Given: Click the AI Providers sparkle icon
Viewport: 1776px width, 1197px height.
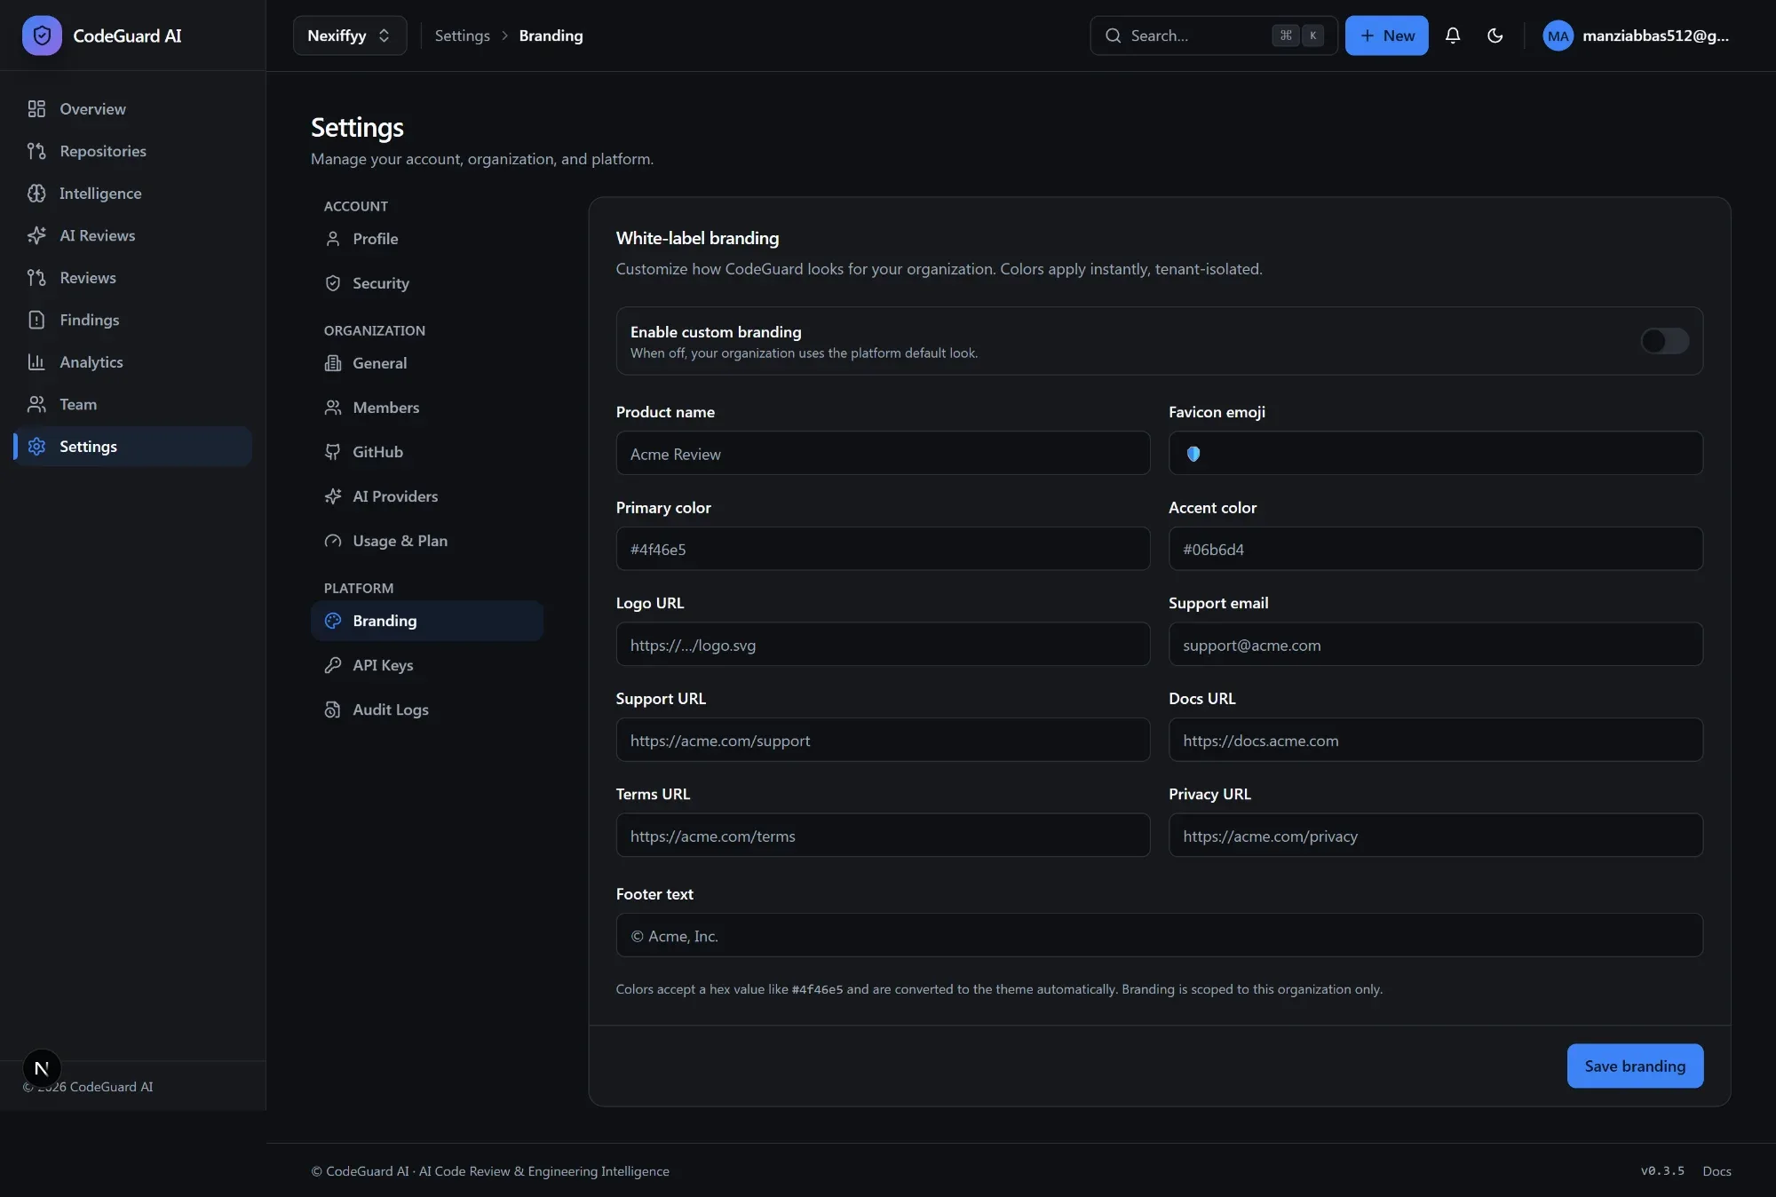Looking at the screenshot, I should tap(333, 496).
